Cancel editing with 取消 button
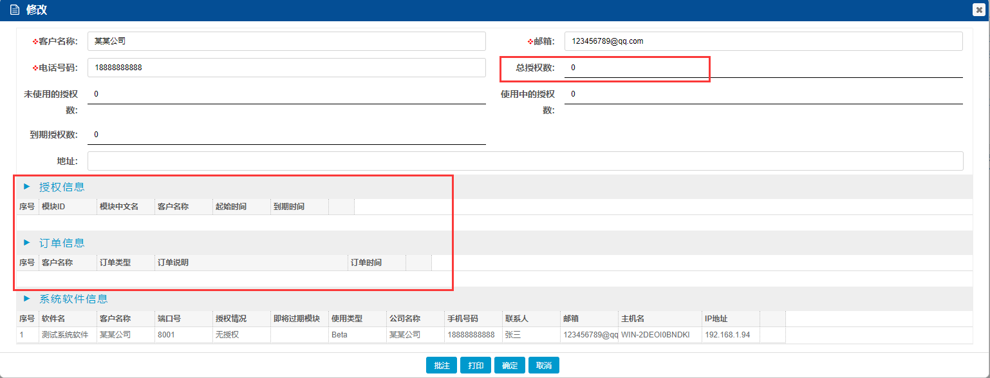The height and width of the screenshot is (378, 990). [544, 365]
